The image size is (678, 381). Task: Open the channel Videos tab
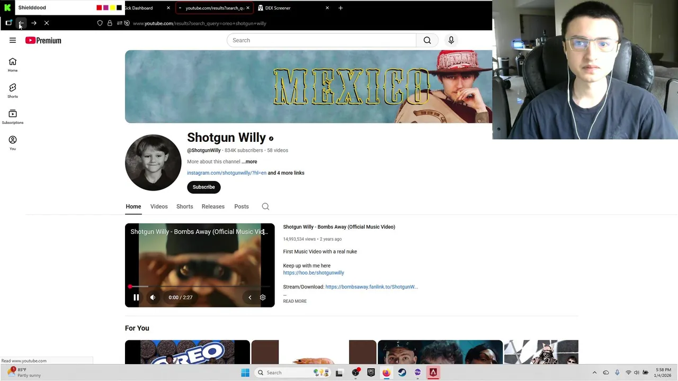[159, 206]
